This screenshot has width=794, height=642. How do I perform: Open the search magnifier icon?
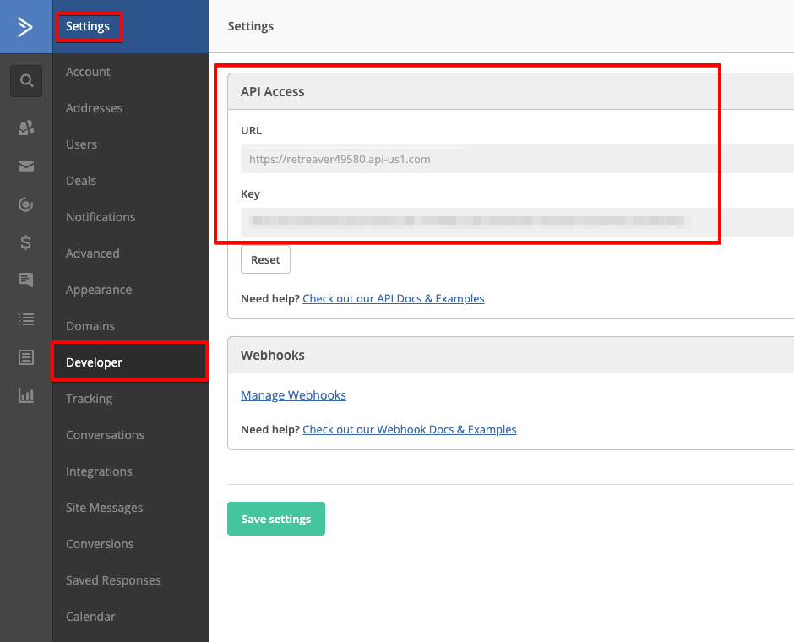click(26, 81)
